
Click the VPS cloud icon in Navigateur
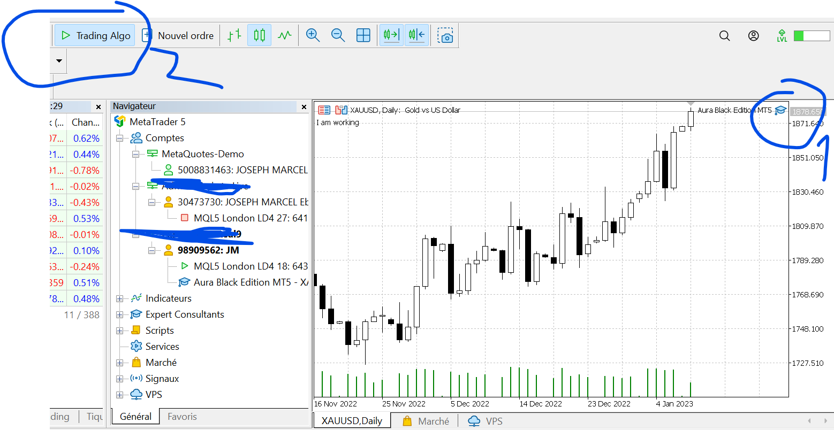click(x=137, y=395)
